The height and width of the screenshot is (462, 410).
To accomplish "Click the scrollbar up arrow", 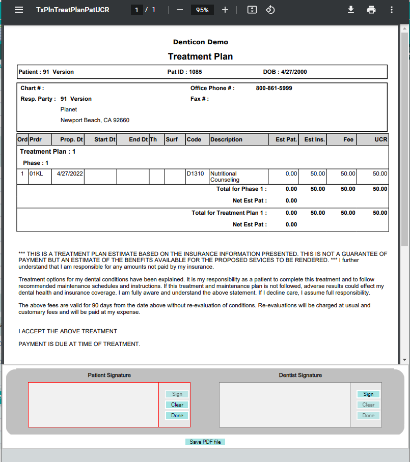I will (x=404, y=28).
